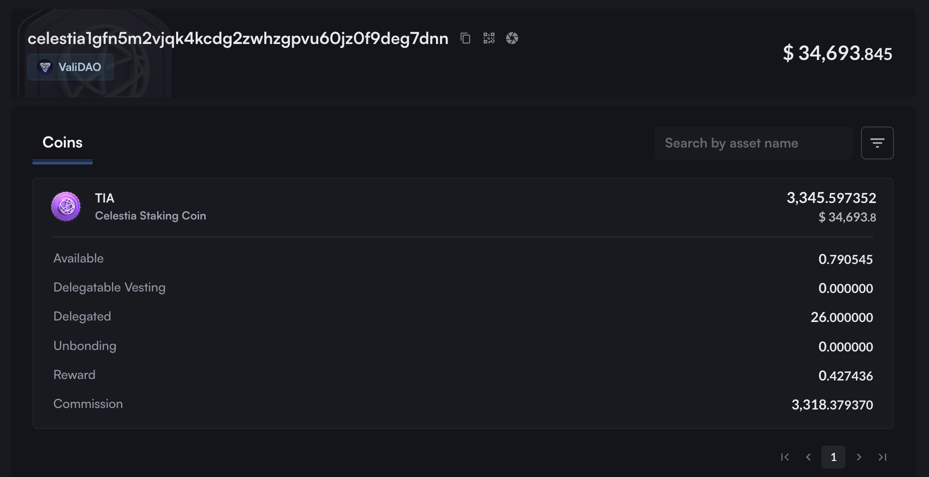Screen dimensions: 929x477
Task: Click the ValiDAO logo icon
Action: (46, 67)
